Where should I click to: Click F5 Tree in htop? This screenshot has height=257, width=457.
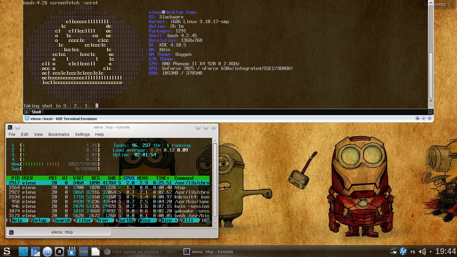(x=103, y=220)
